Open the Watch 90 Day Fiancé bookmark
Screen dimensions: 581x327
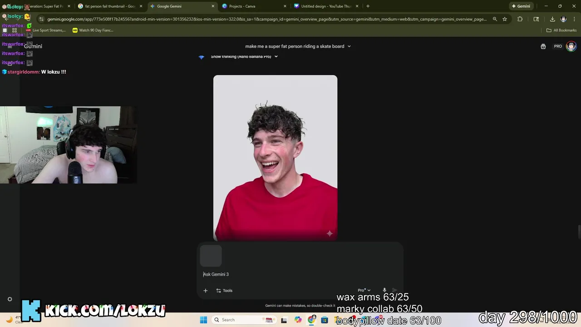pos(93,30)
